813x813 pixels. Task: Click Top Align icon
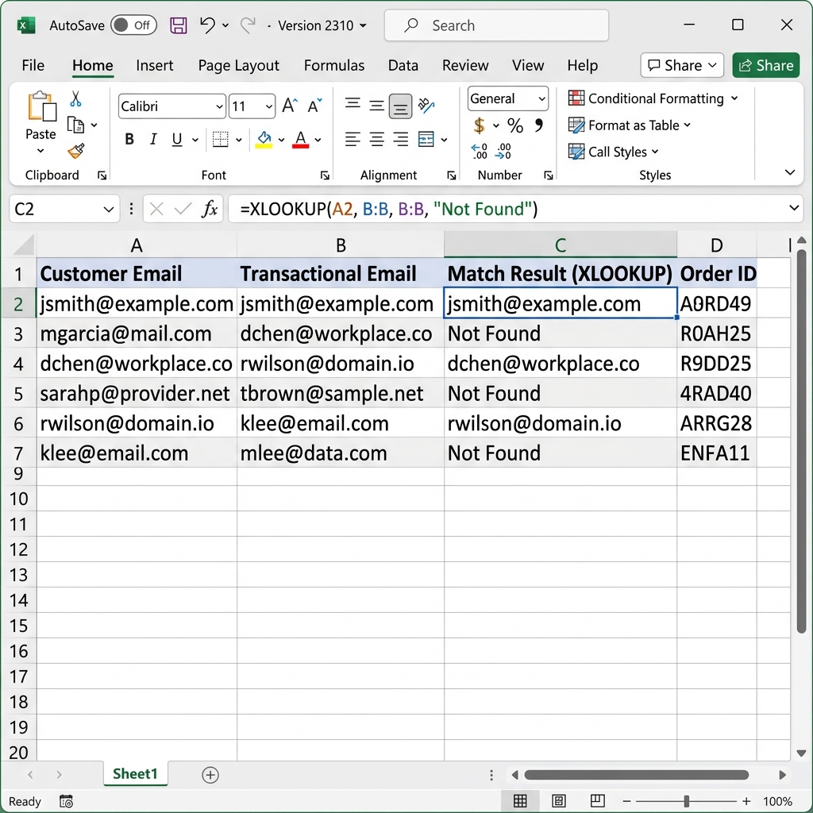pos(353,104)
